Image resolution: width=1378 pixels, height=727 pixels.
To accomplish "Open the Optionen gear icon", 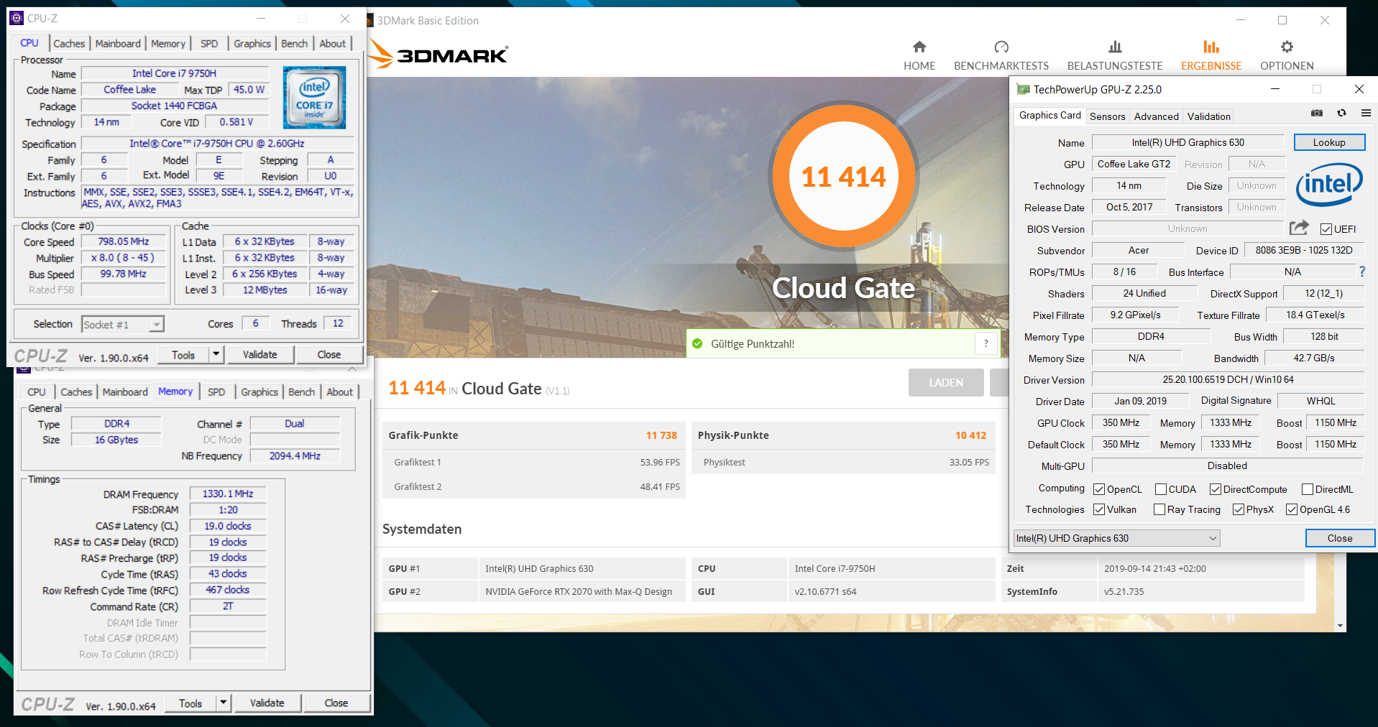I will point(1287,47).
